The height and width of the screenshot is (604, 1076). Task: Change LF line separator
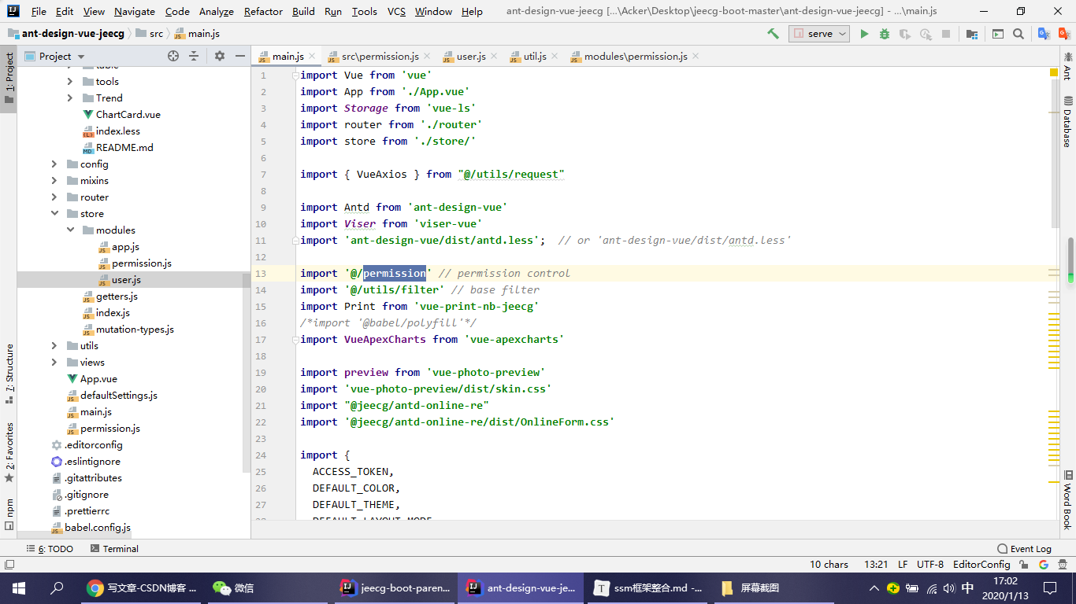pos(903,564)
